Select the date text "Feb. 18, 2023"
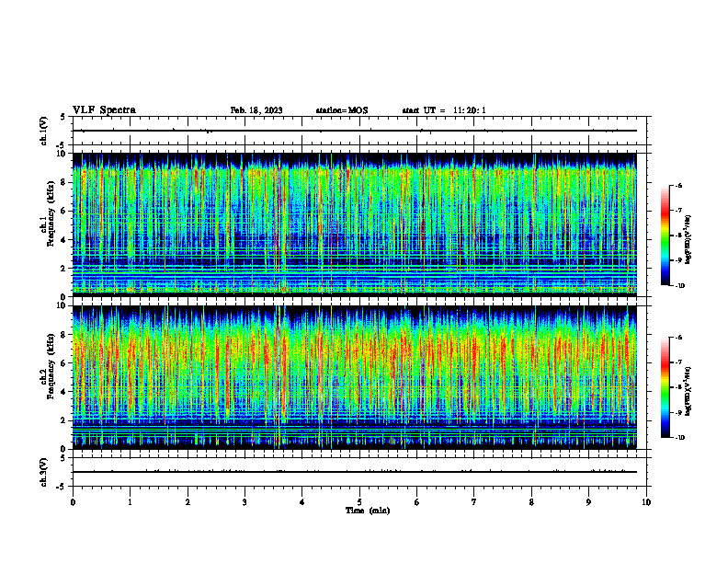 256,110
